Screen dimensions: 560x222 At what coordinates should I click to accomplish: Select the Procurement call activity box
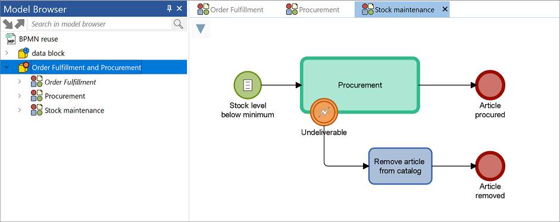click(360, 85)
